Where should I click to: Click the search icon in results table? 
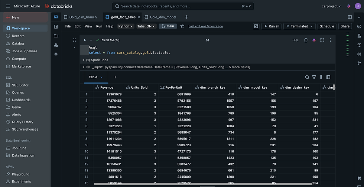[x=307, y=77]
